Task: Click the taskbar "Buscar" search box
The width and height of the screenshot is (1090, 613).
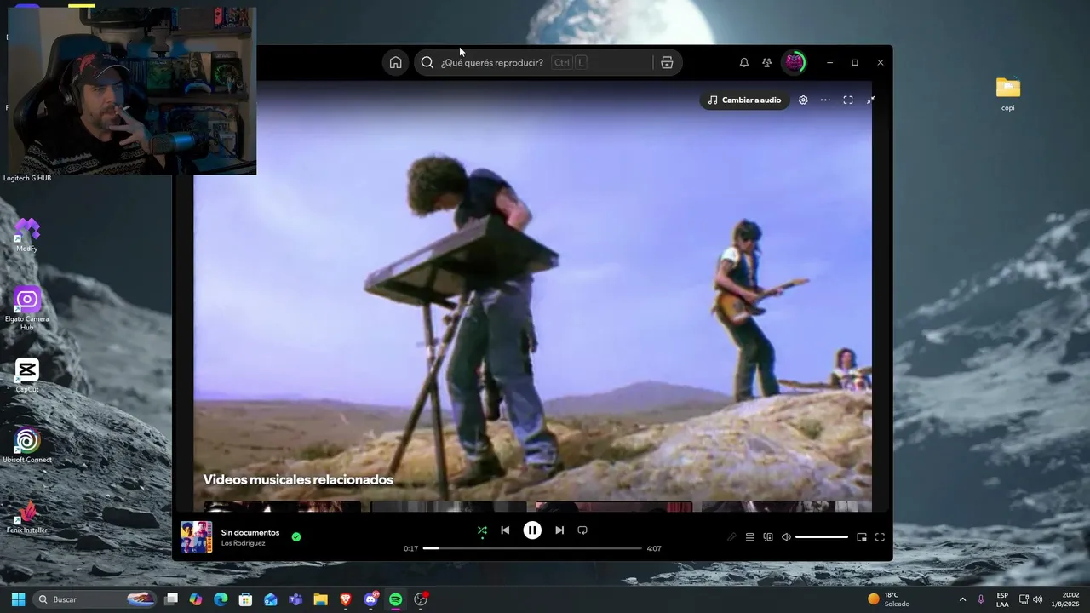Action: (x=95, y=599)
